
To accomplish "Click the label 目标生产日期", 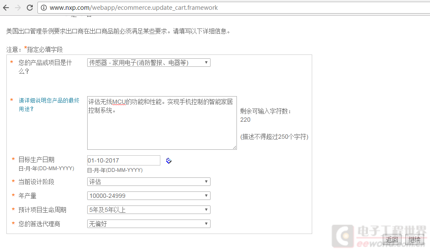I will (36, 160).
